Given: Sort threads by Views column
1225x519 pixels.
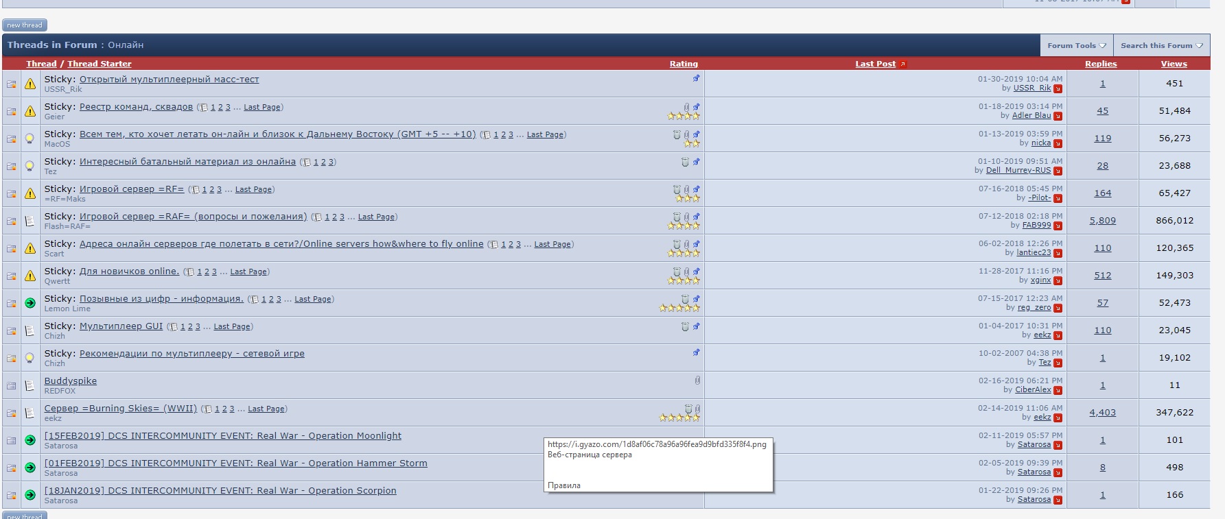Looking at the screenshot, I should coord(1174,64).
